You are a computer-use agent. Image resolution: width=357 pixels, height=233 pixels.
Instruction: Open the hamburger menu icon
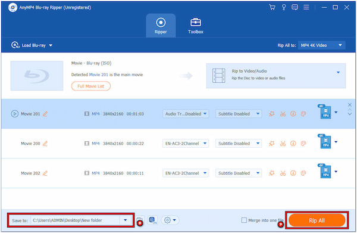pyautogui.click(x=306, y=7)
